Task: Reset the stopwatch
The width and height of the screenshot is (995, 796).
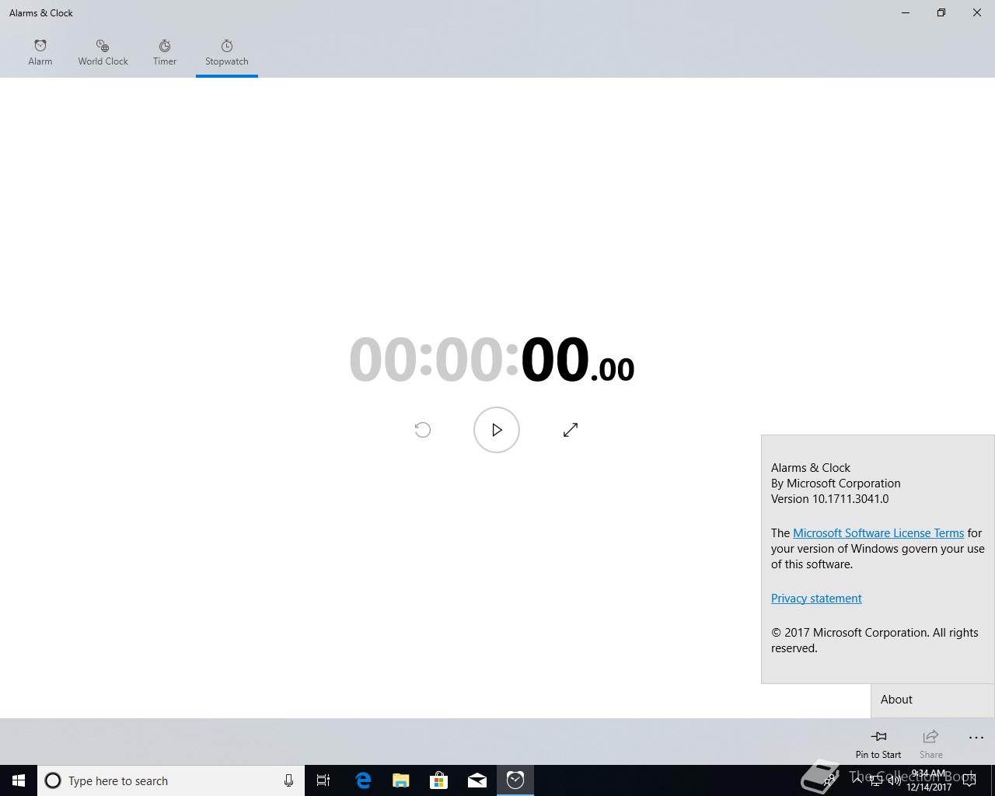Action: pos(423,430)
